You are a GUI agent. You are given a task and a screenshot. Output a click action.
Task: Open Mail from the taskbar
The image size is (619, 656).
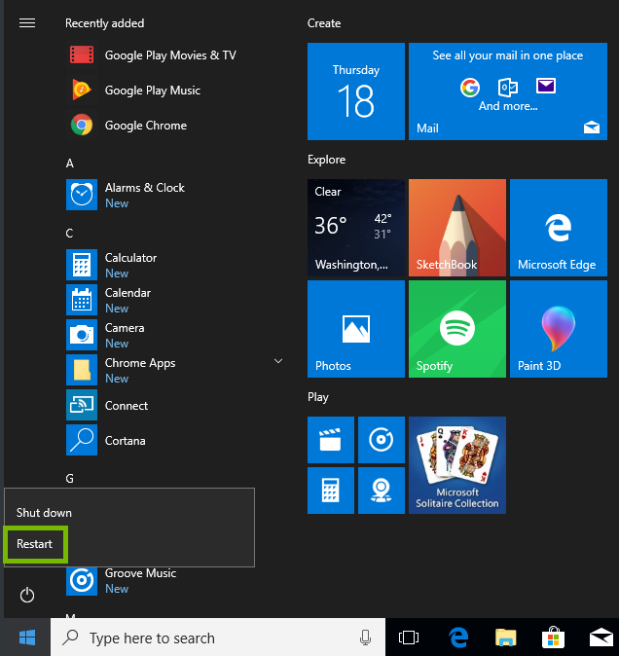click(x=601, y=638)
